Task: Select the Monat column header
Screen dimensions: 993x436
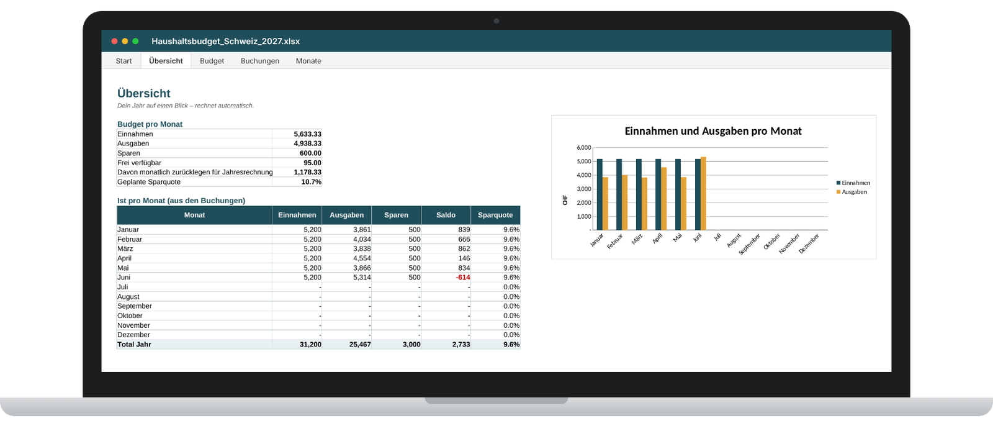Action: [x=194, y=215]
